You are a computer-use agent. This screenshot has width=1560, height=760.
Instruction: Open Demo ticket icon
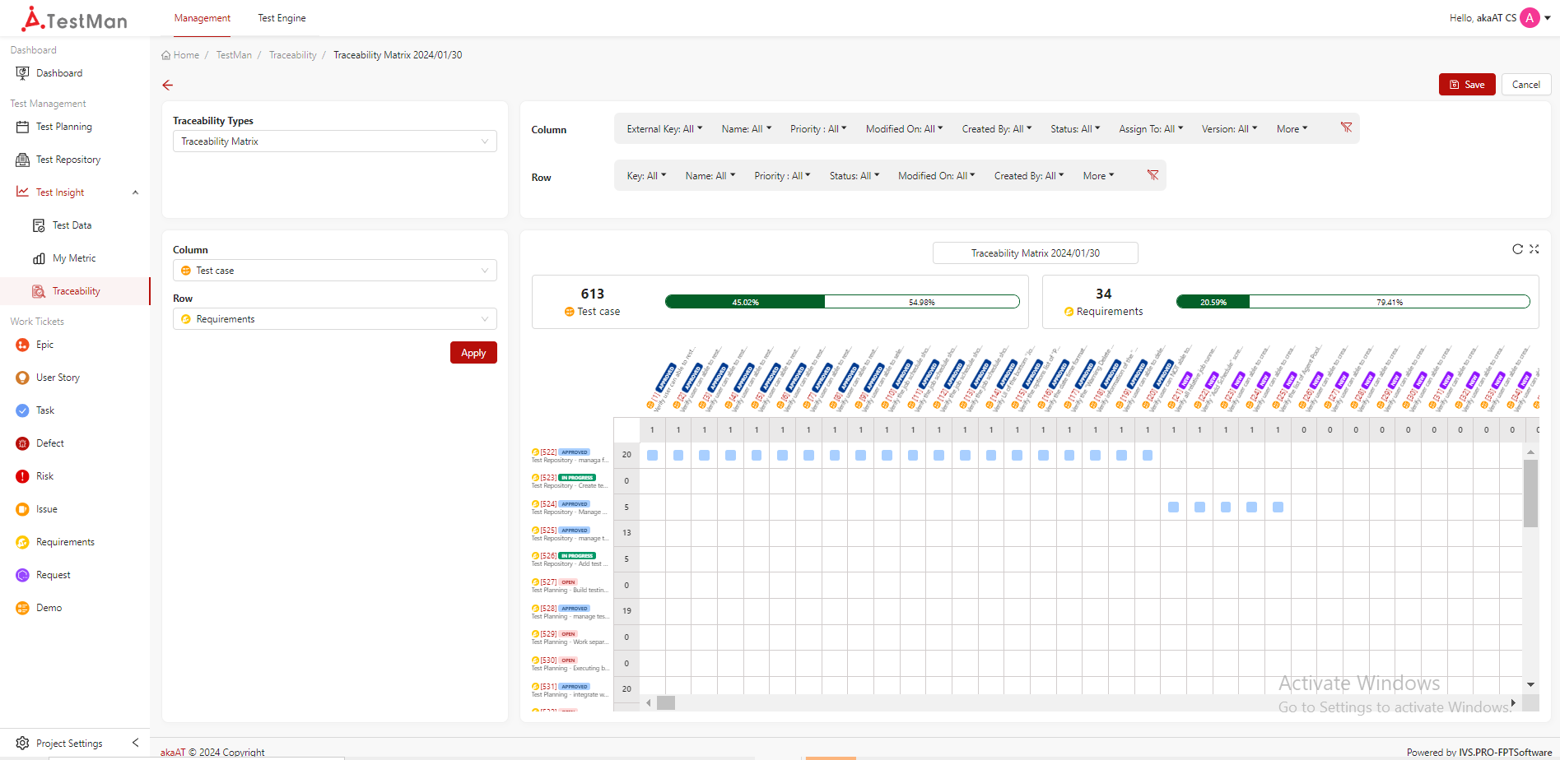(23, 608)
